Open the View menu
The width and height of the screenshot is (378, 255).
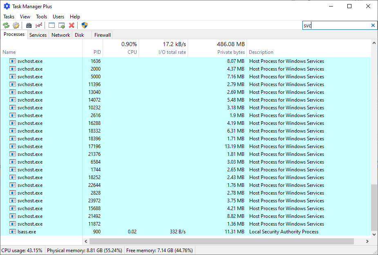(25, 17)
